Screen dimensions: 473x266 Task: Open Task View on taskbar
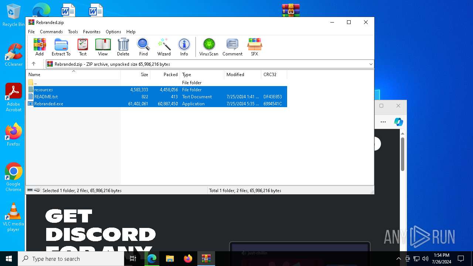pyautogui.click(x=133, y=259)
